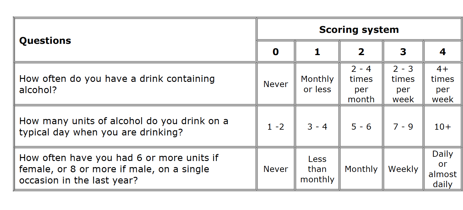Click 'Never' in the first question row
The image size is (463, 210).
[276, 84]
